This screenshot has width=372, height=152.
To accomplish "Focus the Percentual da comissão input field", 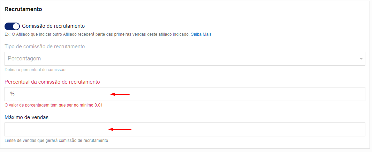I will click(185, 94).
